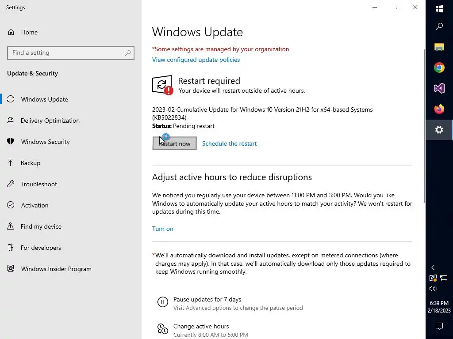
Task: Open the notification action center icon
Action: pyautogui.click(x=439, y=326)
